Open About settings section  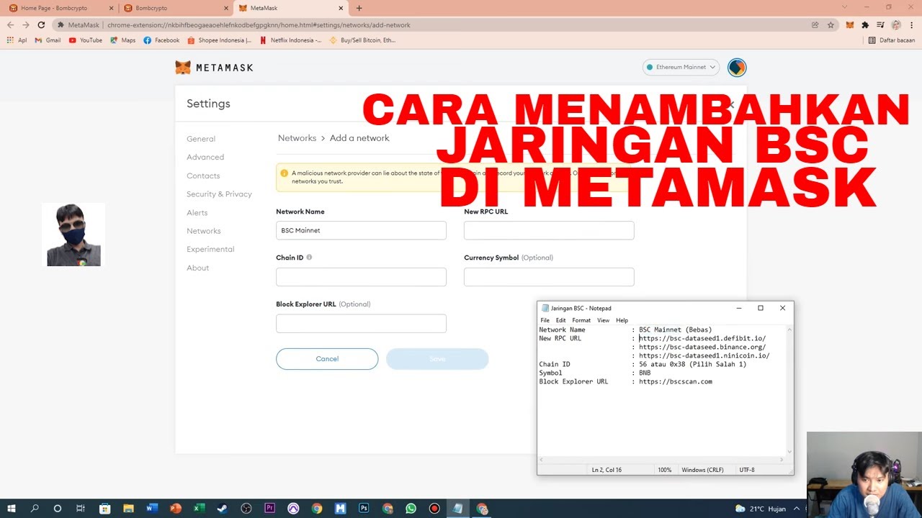point(197,268)
